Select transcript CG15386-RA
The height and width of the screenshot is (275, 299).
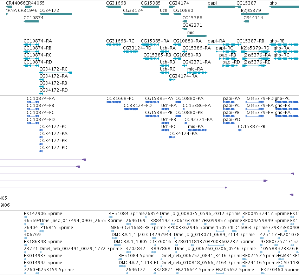click(x=197, y=48)
